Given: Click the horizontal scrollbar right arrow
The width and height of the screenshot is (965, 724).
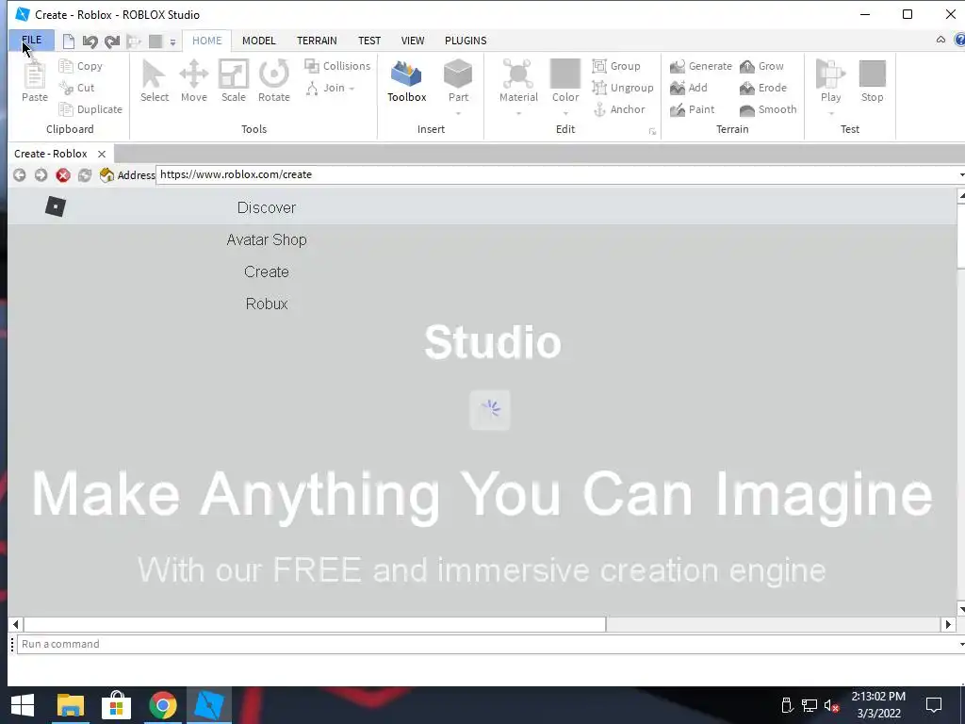Looking at the screenshot, I should pyautogui.click(x=948, y=624).
